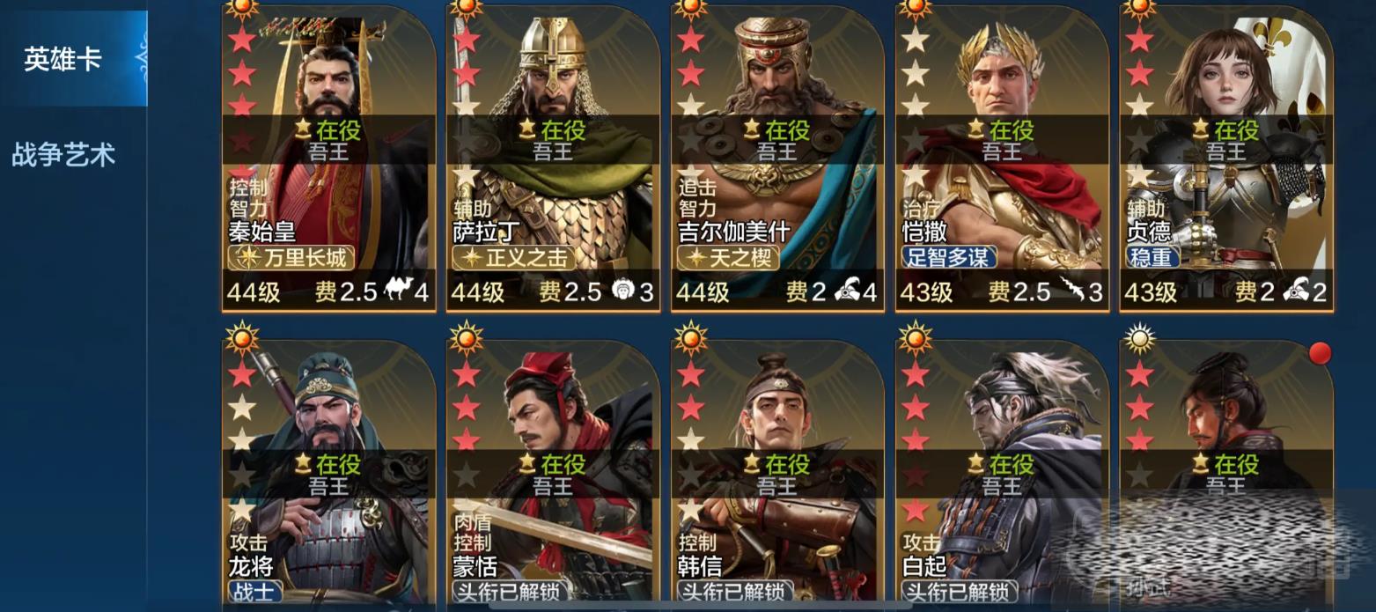Tap the 万里长城 skill badge
This screenshot has width=1376, height=612.
click(291, 257)
